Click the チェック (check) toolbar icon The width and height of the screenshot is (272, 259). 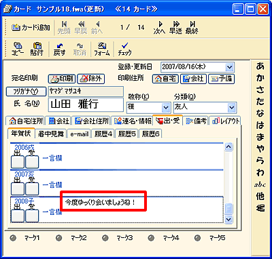[x=124, y=49]
